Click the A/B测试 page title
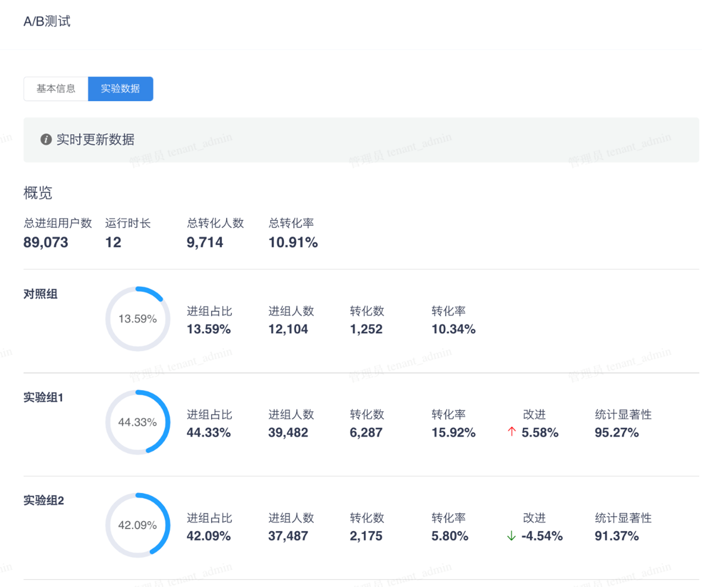The image size is (702, 587). tap(47, 22)
